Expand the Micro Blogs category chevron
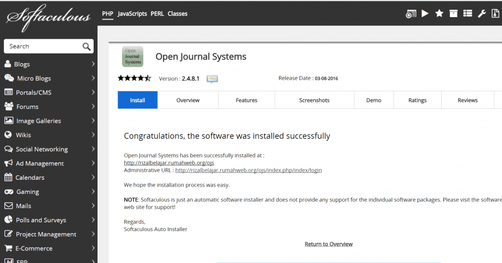The width and height of the screenshot is (502, 263). (x=93, y=78)
